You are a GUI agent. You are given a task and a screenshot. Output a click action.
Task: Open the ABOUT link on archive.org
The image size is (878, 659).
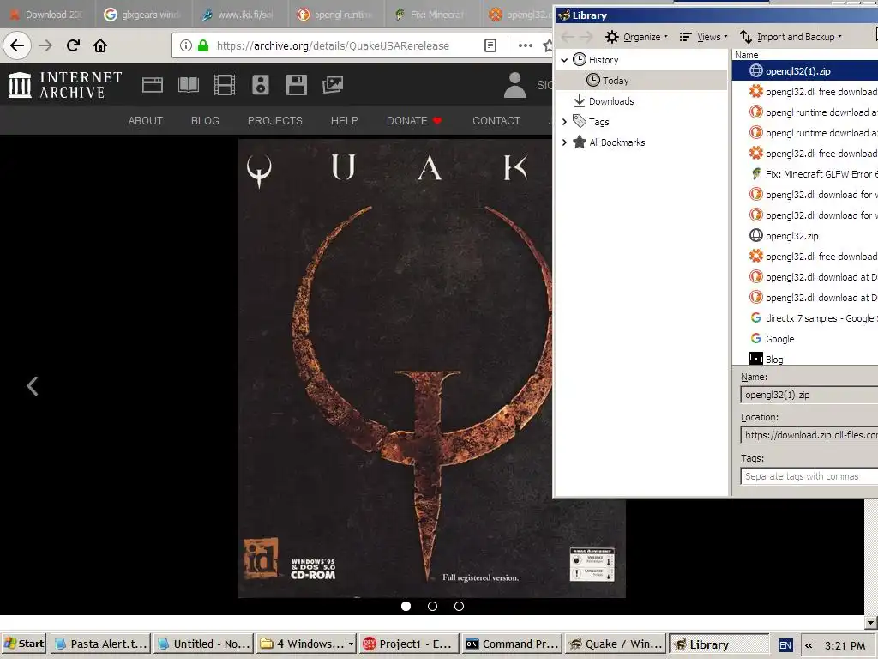(x=146, y=120)
